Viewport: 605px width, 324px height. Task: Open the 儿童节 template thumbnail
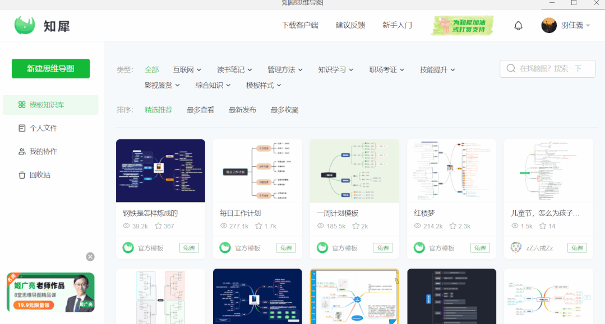[x=549, y=171]
